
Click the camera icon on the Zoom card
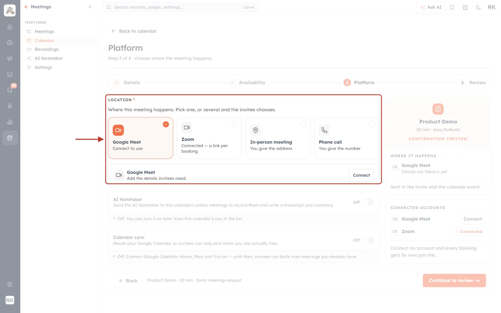[187, 128]
